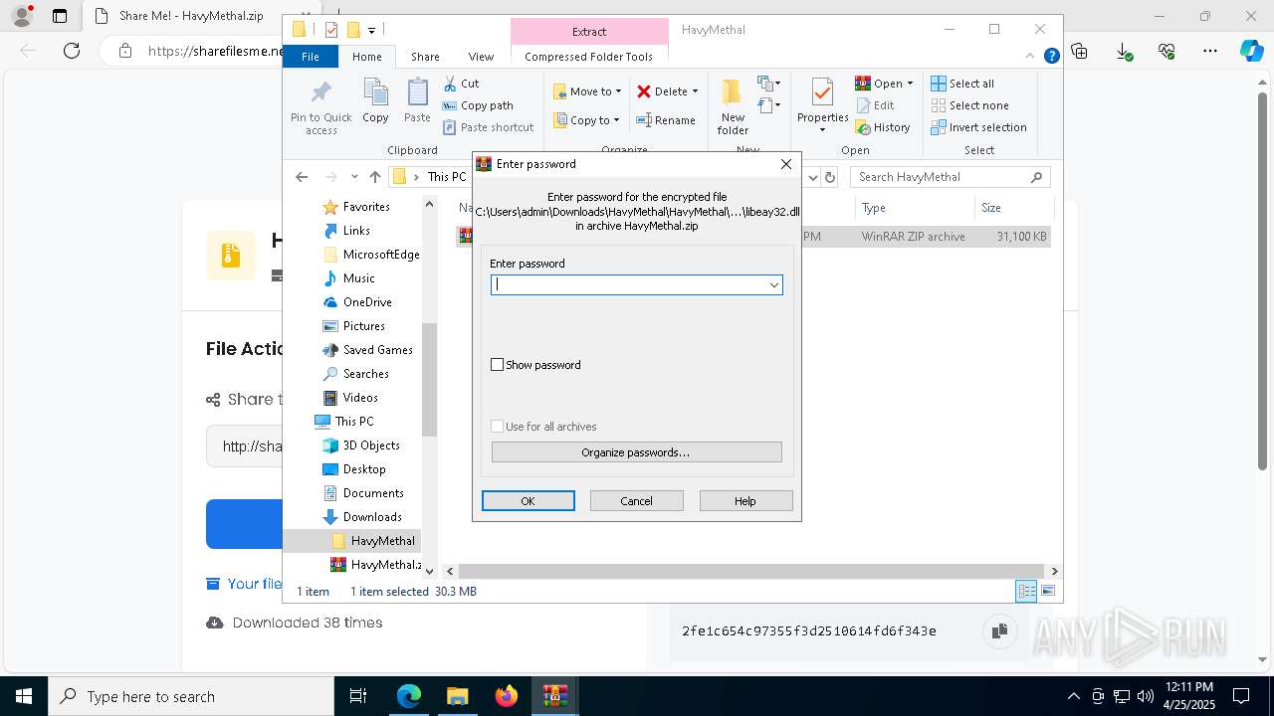Click the Organize passwords button
The image size is (1274, 716).
coord(636,452)
